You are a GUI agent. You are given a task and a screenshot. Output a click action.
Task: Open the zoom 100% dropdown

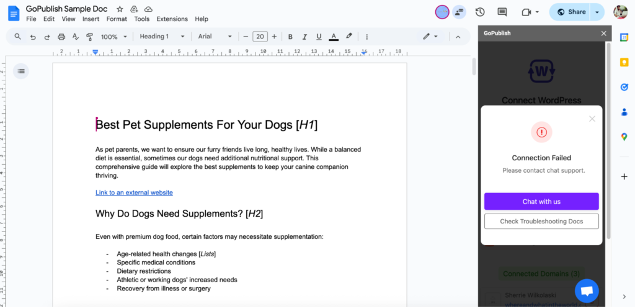click(x=114, y=37)
